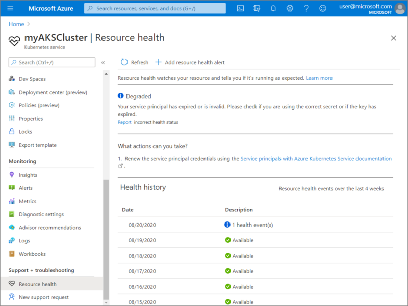408x306 pixels.
Task: Open the Service principals documentation link
Action: 316,158
